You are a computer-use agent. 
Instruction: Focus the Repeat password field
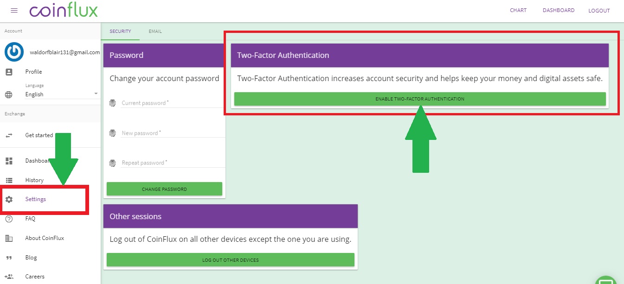(173, 163)
